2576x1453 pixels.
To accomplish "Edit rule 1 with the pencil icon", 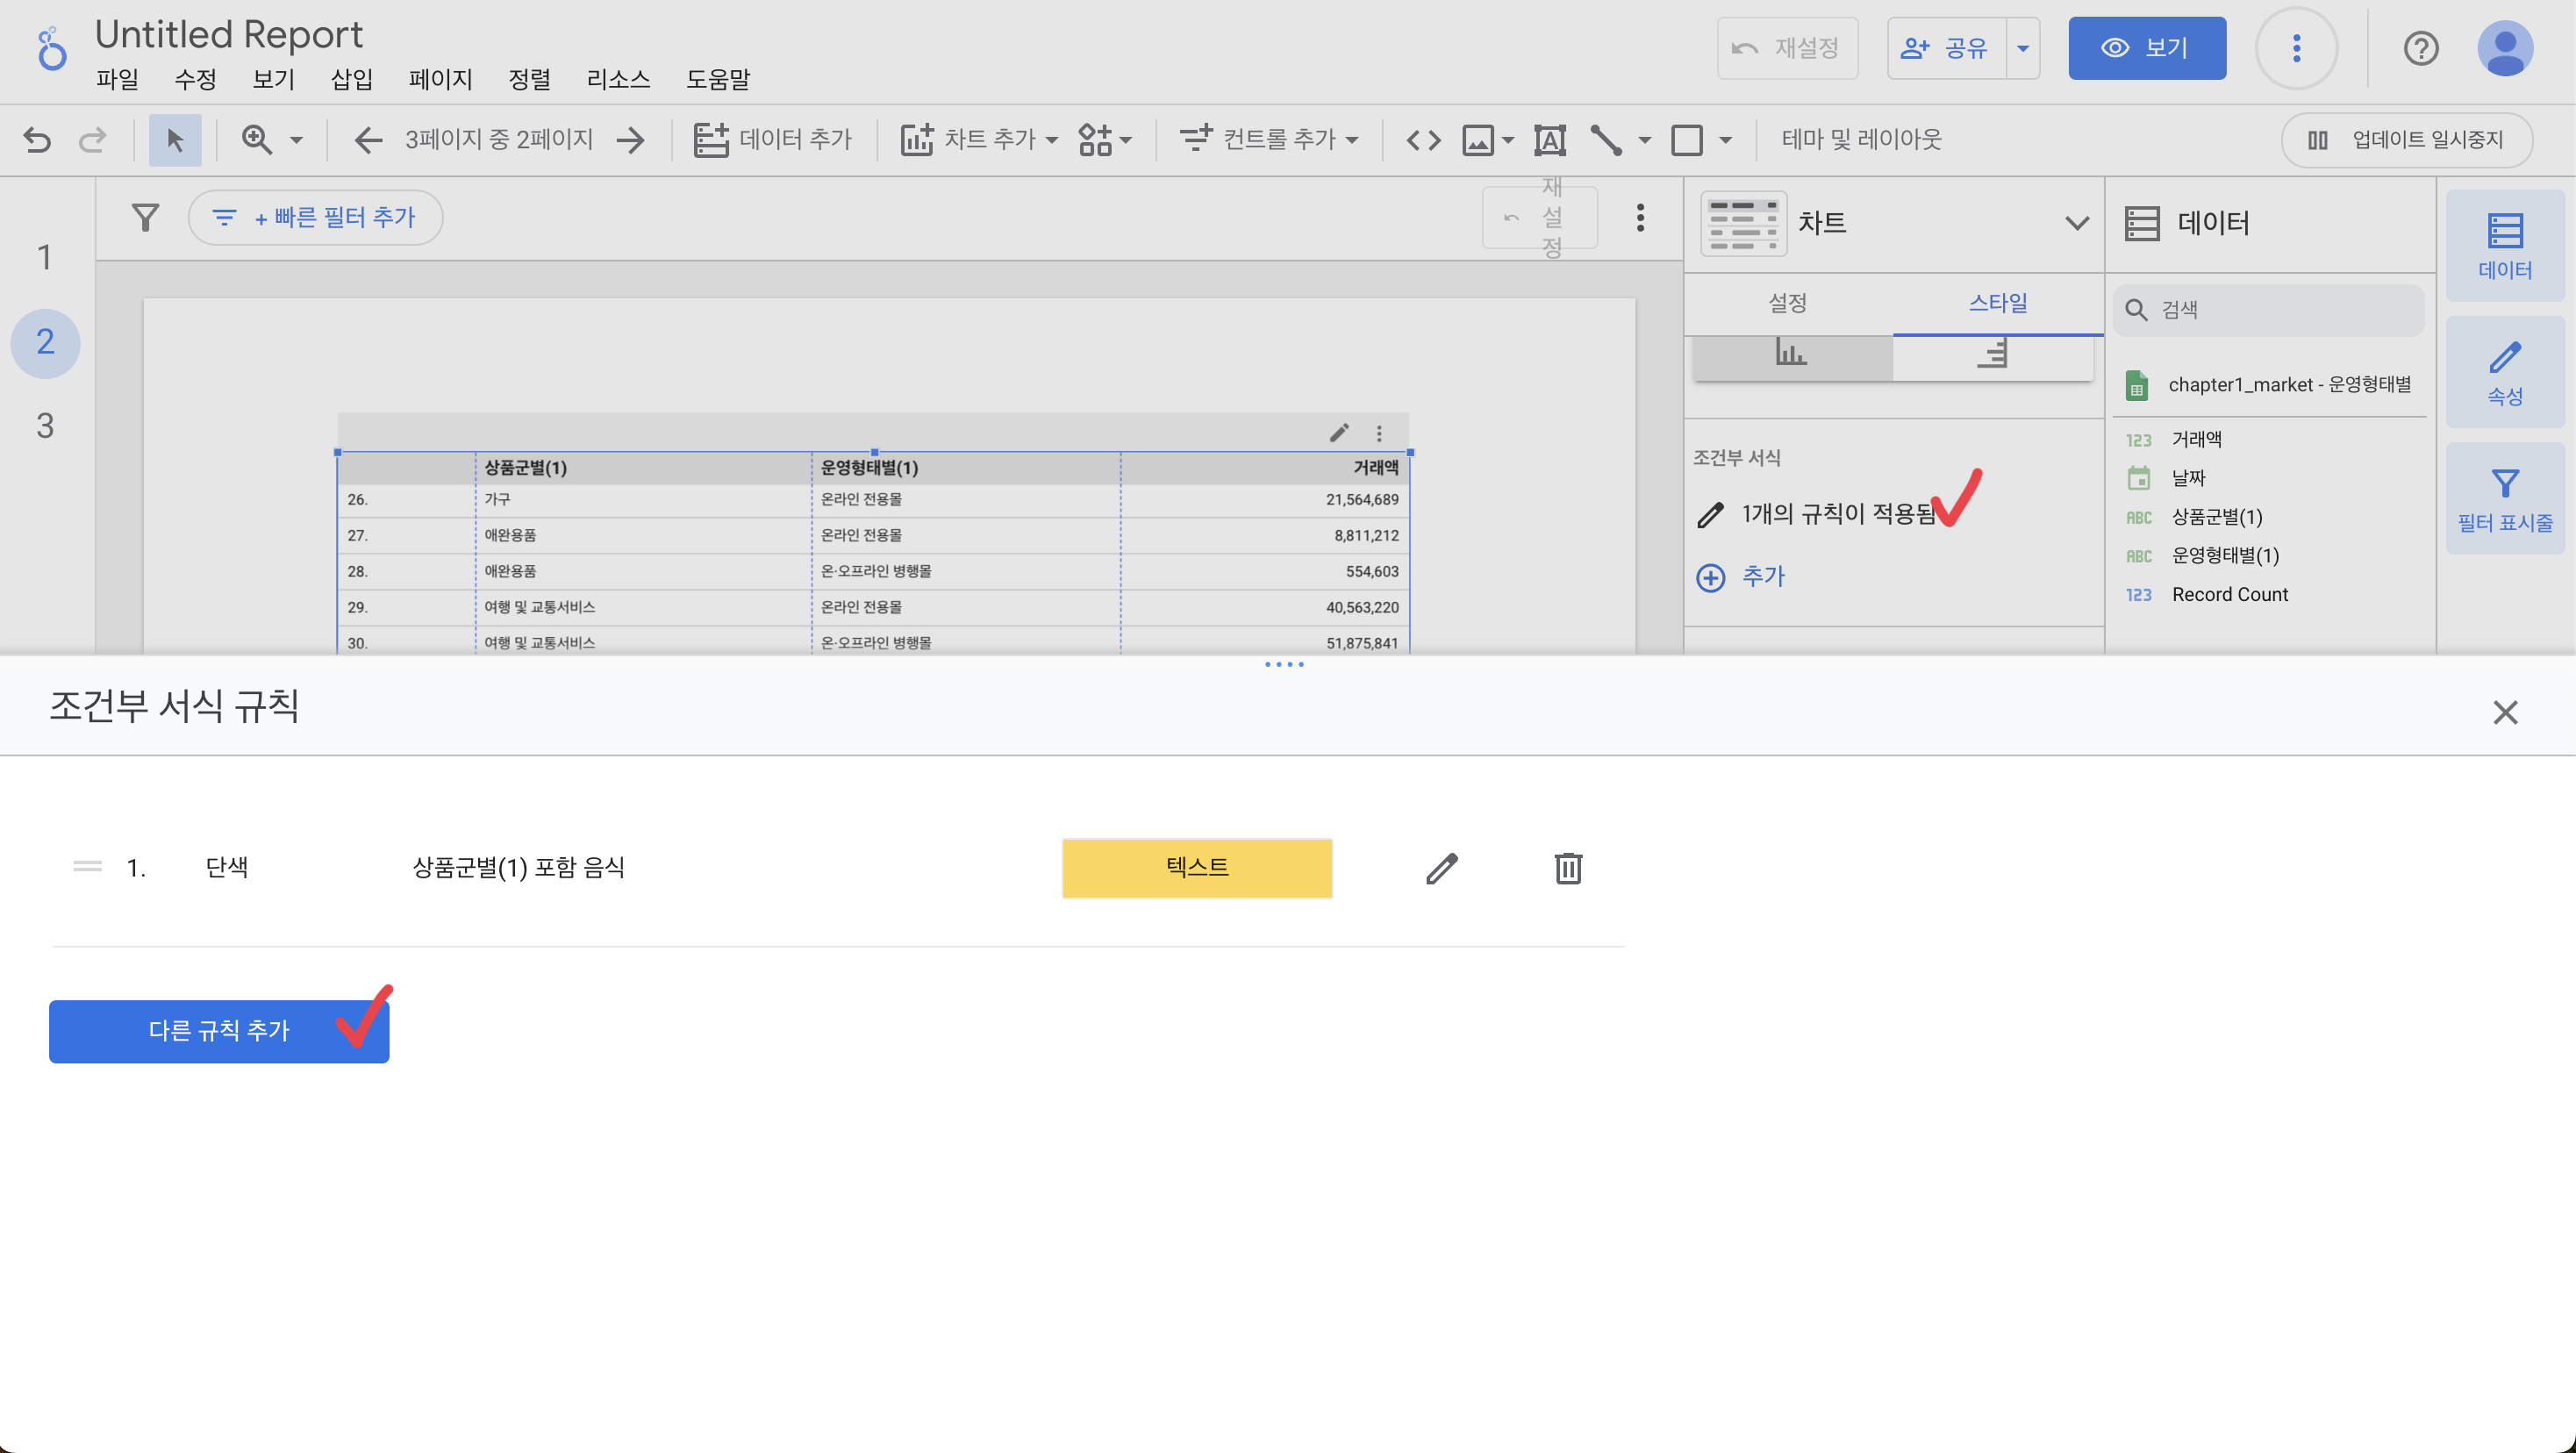I will coord(1441,868).
